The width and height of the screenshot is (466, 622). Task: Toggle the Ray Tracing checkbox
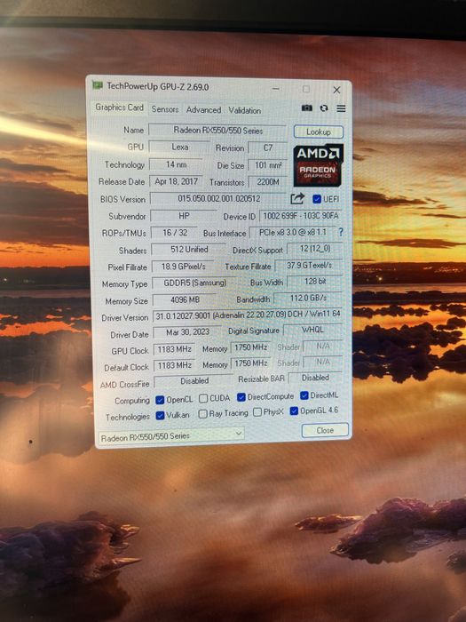tap(203, 414)
